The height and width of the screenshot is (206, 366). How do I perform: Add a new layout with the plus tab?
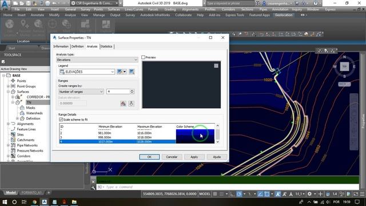pos(49,193)
